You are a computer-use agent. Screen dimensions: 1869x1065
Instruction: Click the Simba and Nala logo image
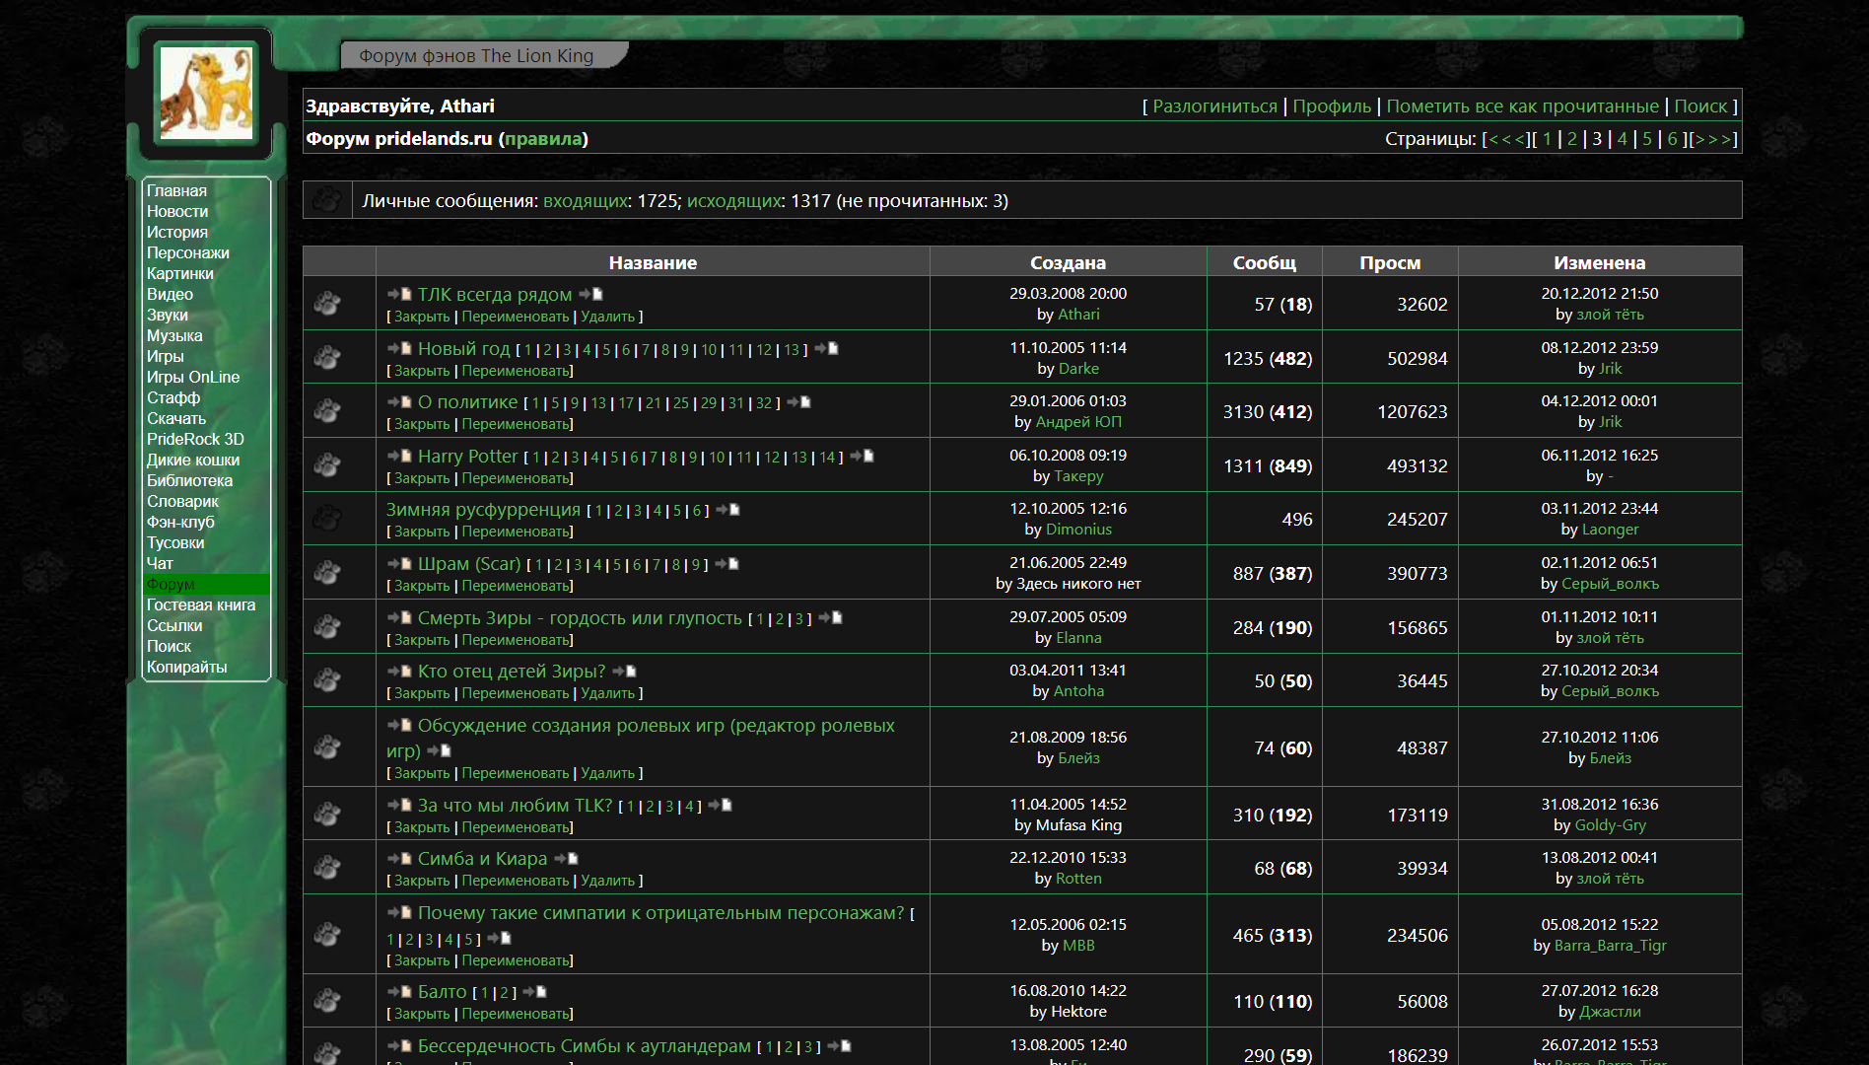(x=206, y=94)
